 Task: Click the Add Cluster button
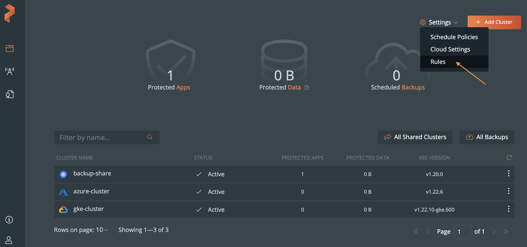coord(494,22)
